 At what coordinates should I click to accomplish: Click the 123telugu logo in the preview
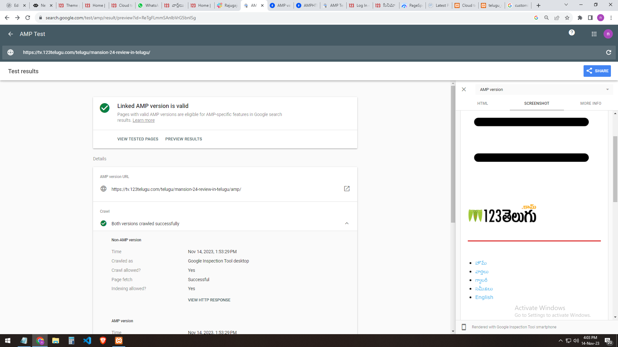pos(502,214)
